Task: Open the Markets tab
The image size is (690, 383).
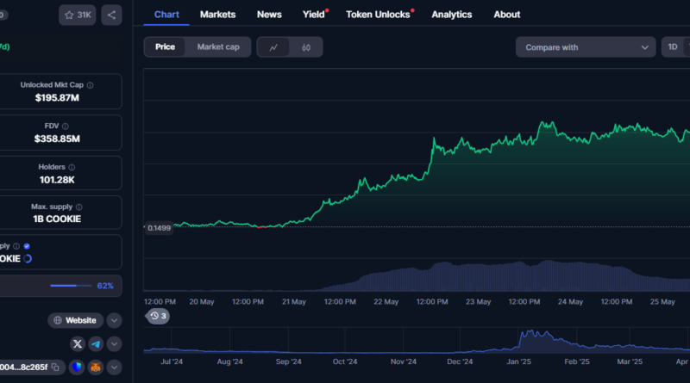Action: click(x=217, y=15)
